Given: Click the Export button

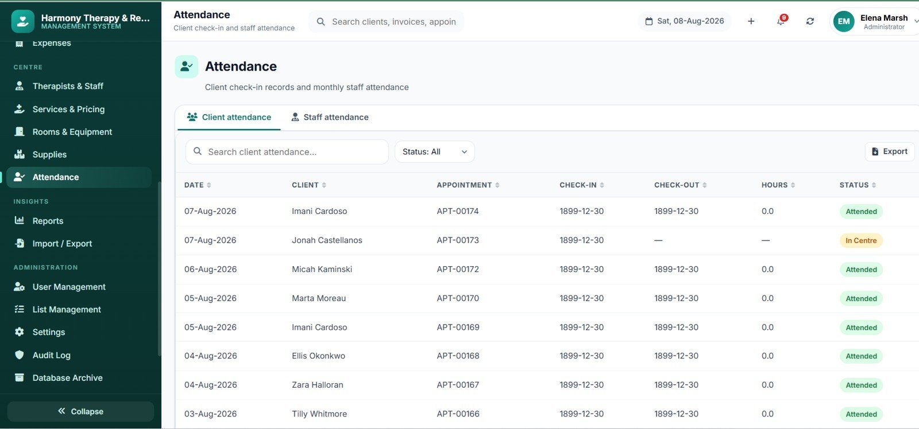Looking at the screenshot, I should pyautogui.click(x=890, y=151).
